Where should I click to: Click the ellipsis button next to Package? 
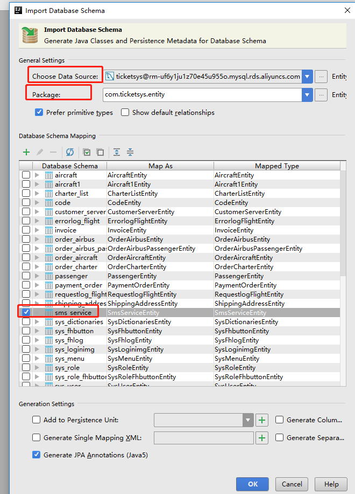pyautogui.click(x=321, y=95)
